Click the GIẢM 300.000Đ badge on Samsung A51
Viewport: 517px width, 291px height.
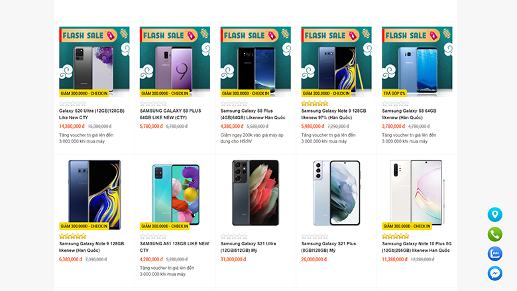pos(164,226)
